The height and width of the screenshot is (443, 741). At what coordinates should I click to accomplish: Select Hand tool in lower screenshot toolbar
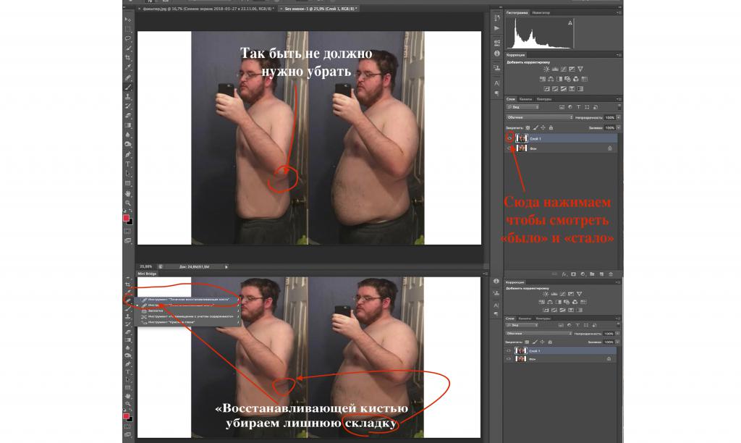pos(128,396)
